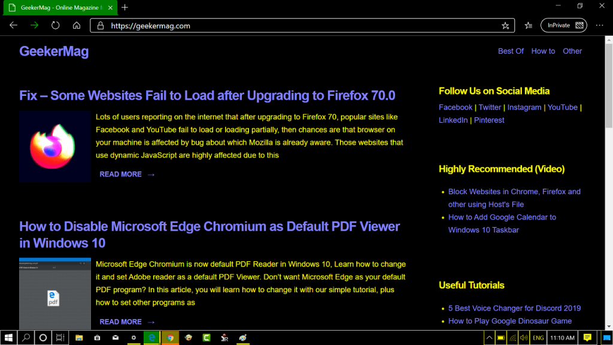Open the Best Of menu
Screen dimensions: 613x345
tap(511, 52)
